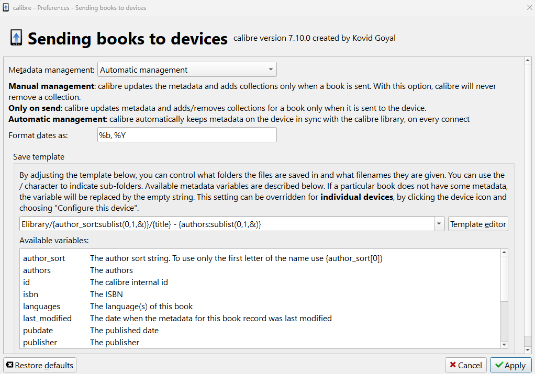Select the isbn variable row
The height and width of the screenshot is (374, 535).
pos(31,294)
